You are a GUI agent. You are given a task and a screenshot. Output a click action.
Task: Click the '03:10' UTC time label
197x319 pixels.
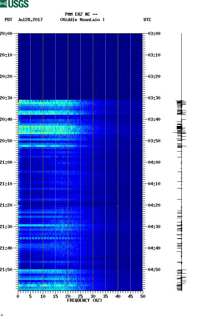pos(154,55)
